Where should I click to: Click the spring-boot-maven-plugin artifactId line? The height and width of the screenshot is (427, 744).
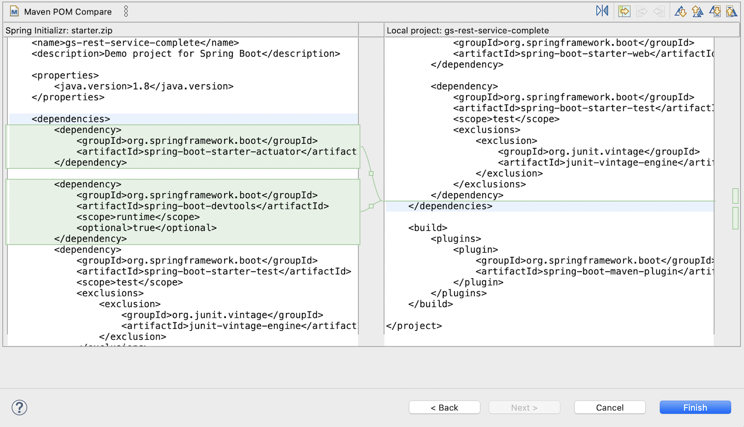click(594, 272)
